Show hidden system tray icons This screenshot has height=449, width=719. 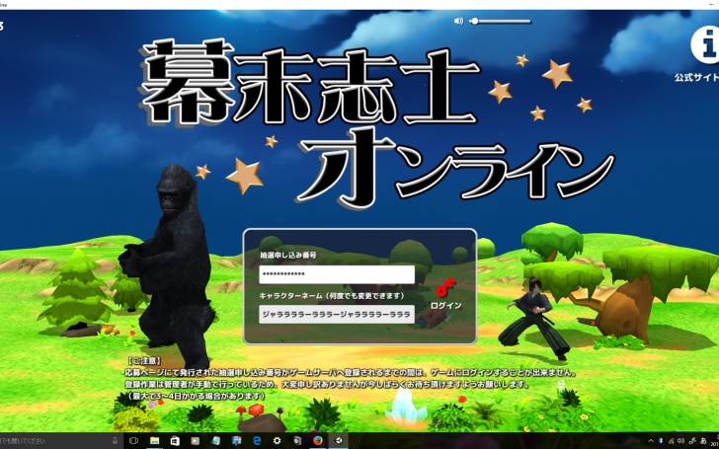[x=651, y=441]
